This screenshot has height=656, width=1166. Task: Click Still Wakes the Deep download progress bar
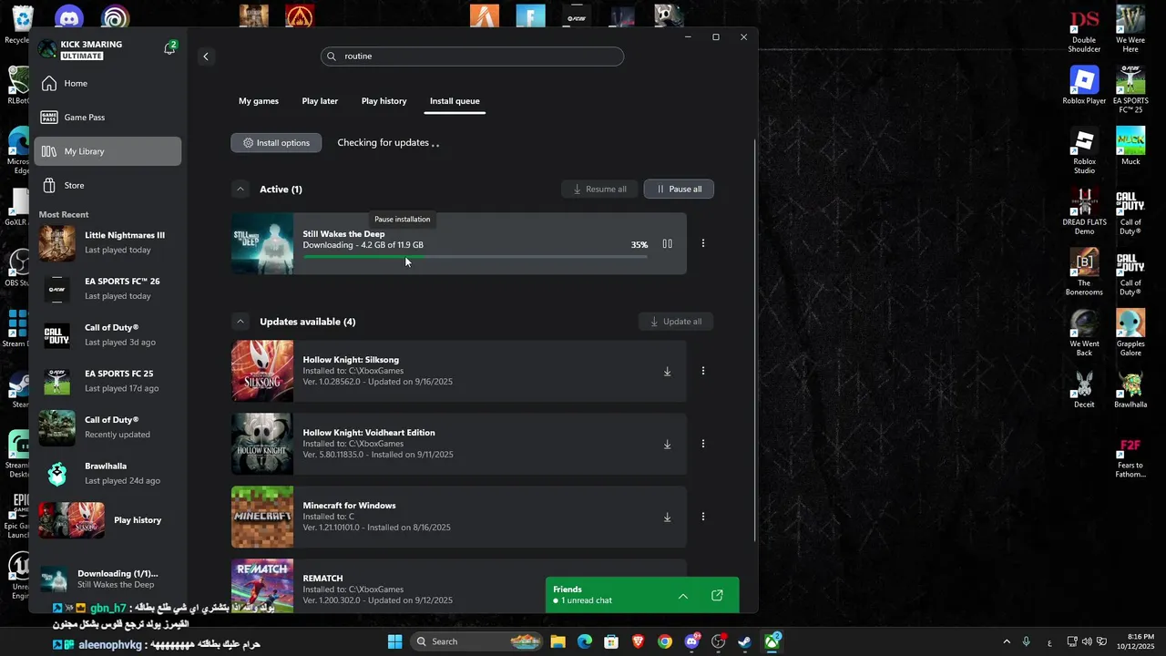click(476, 257)
